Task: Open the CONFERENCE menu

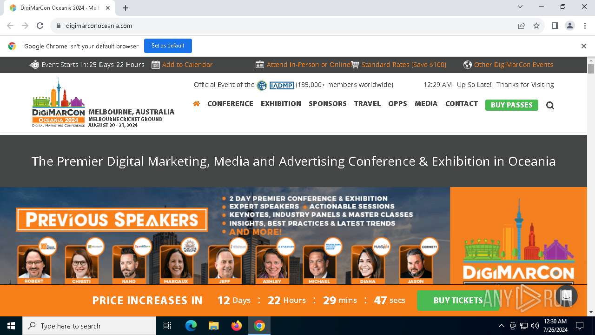Action: click(230, 103)
